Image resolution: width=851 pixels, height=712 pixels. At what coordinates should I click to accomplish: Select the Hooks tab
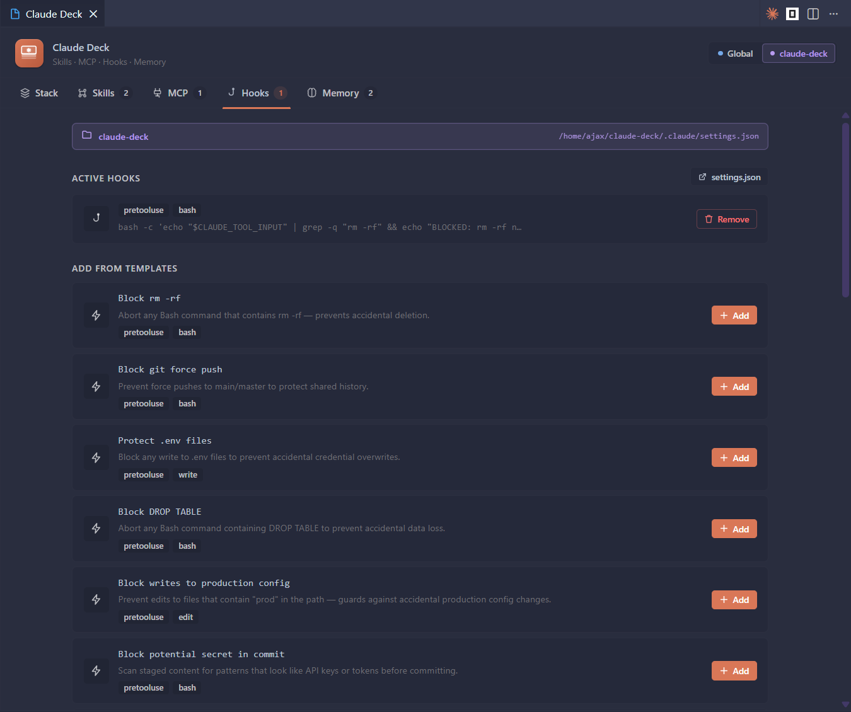[257, 93]
